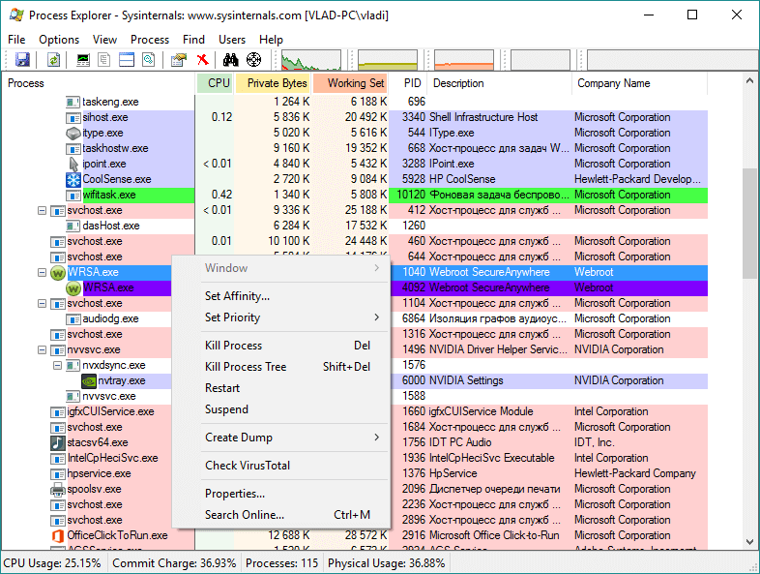The height and width of the screenshot is (574, 760).
Task: Click the commit history mini graph
Action: [x=388, y=60]
